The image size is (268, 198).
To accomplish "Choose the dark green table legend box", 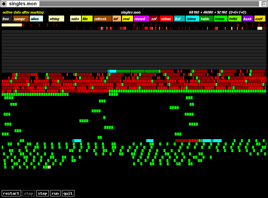I will (x=206, y=19).
